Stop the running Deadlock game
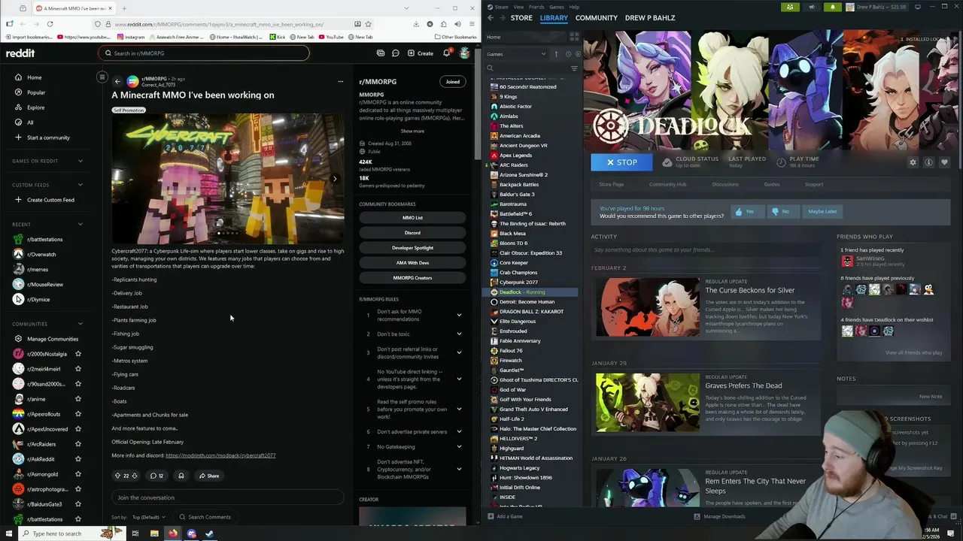 (x=621, y=162)
